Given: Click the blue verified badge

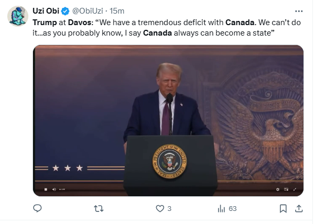Looking at the screenshot, I should tap(65, 11).
